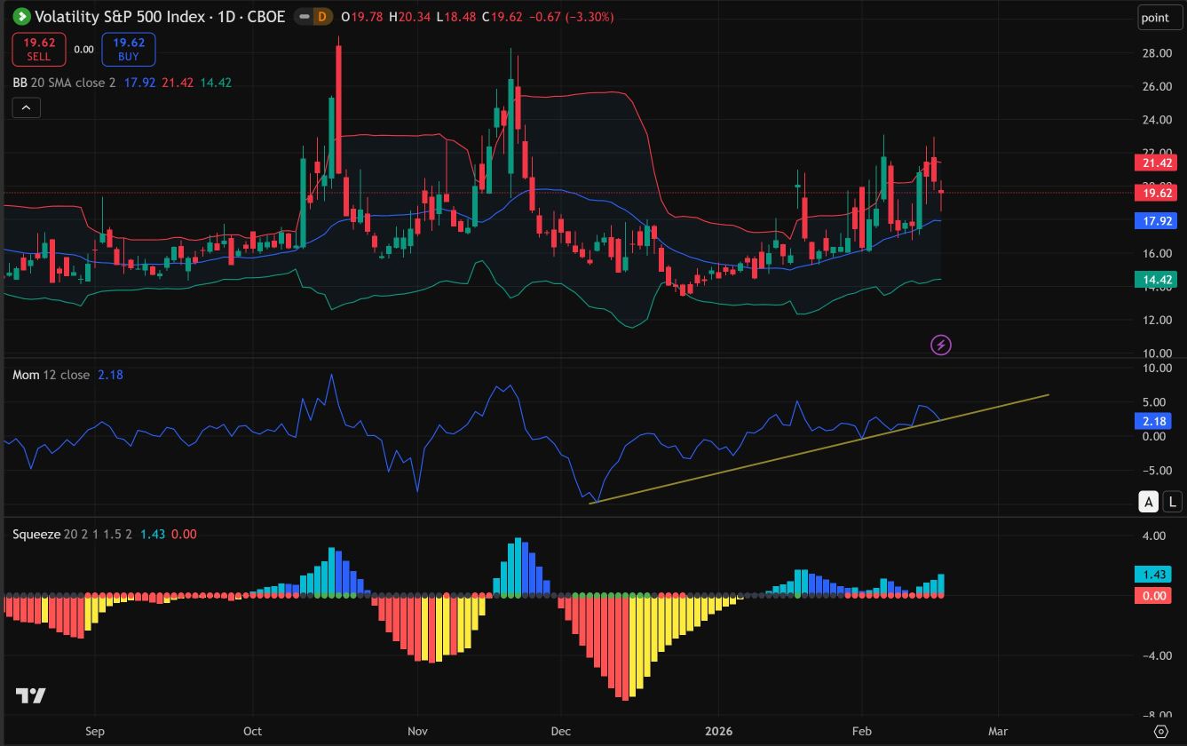The height and width of the screenshot is (746, 1187).
Task: Click the BUY 19.62 button
Action: 129,49
